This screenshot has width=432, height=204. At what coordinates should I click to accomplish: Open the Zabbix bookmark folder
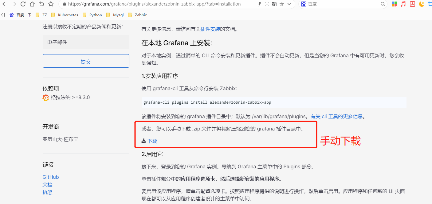click(x=137, y=15)
